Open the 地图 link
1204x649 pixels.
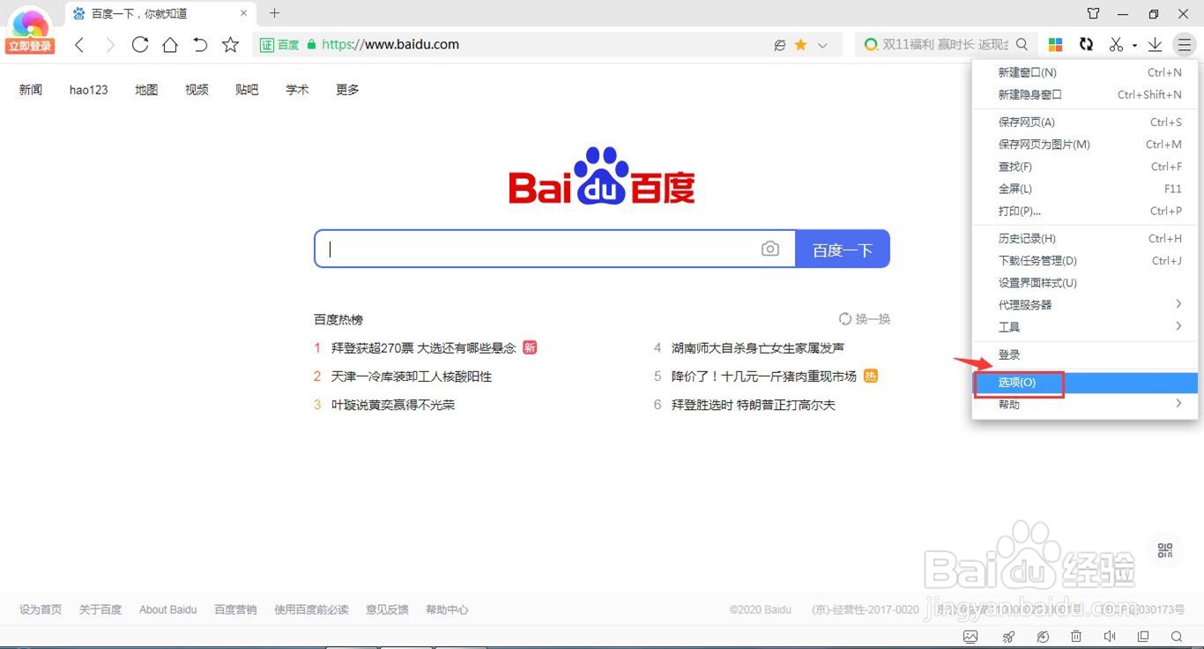(x=146, y=90)
